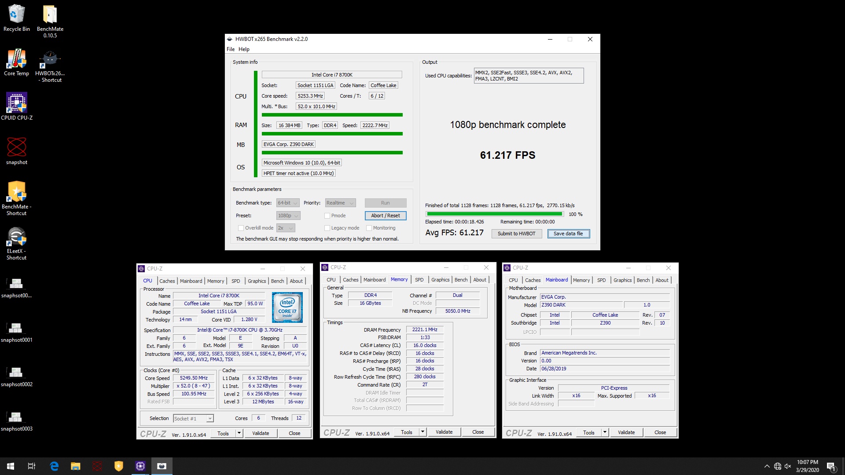Click the HWBOT x265 taskbar icon
This screenshot has height=475, width=845.
tap(162, 466)
